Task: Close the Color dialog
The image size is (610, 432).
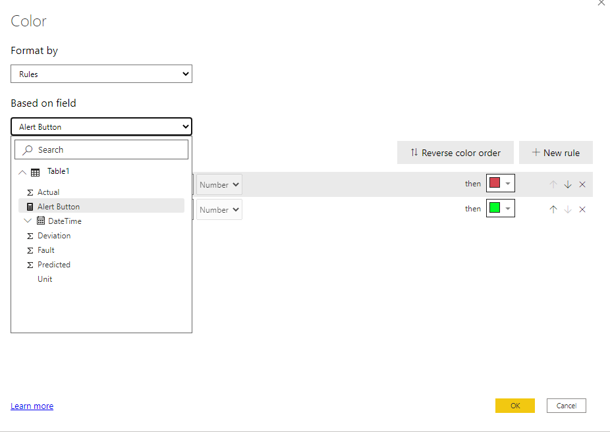Action: point(601,3)
